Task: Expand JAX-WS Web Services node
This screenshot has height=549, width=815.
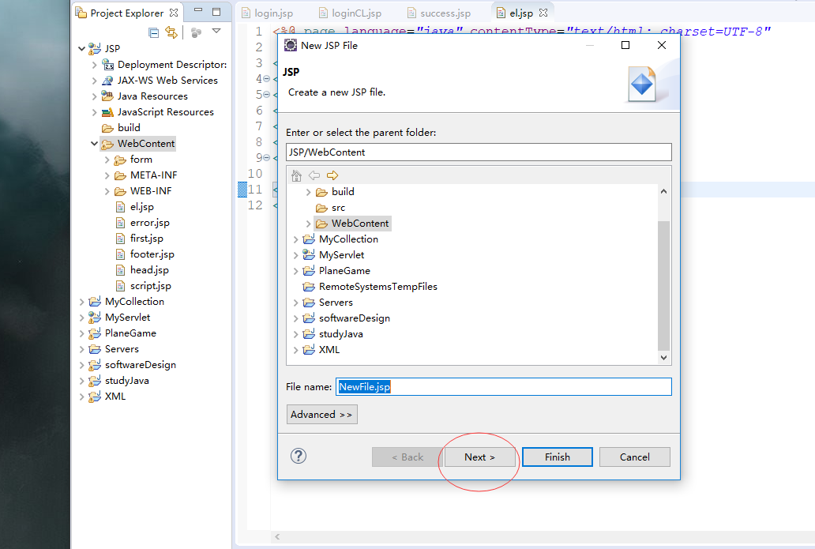Action: [94, 81]
